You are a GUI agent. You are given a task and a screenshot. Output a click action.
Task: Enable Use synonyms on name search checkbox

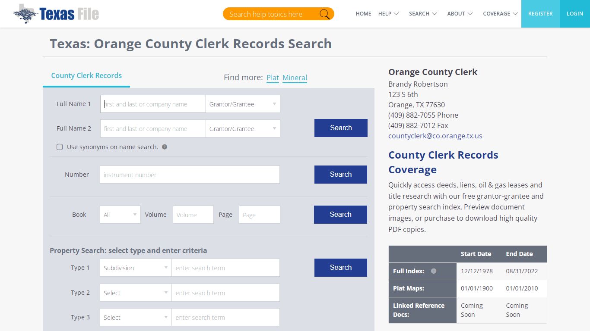[x=60, y=147]
